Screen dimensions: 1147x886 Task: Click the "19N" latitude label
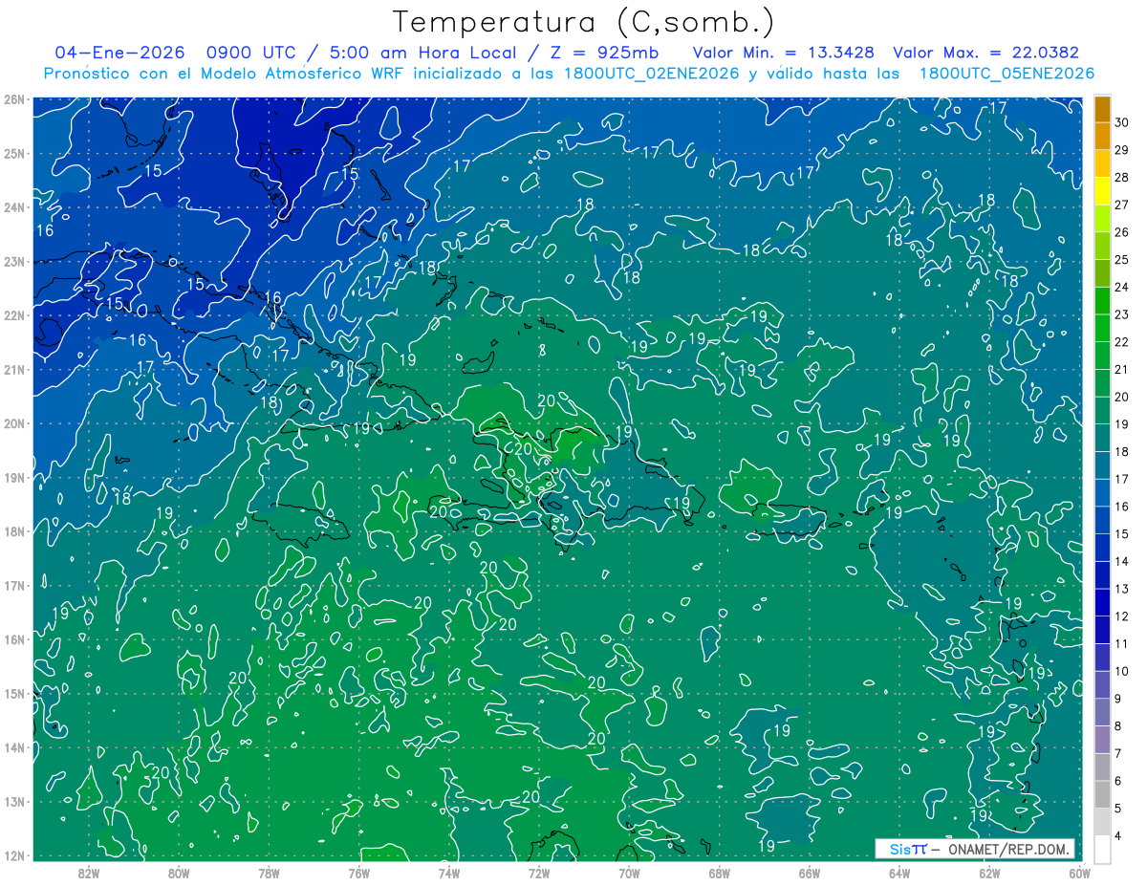tap(13, 478)
